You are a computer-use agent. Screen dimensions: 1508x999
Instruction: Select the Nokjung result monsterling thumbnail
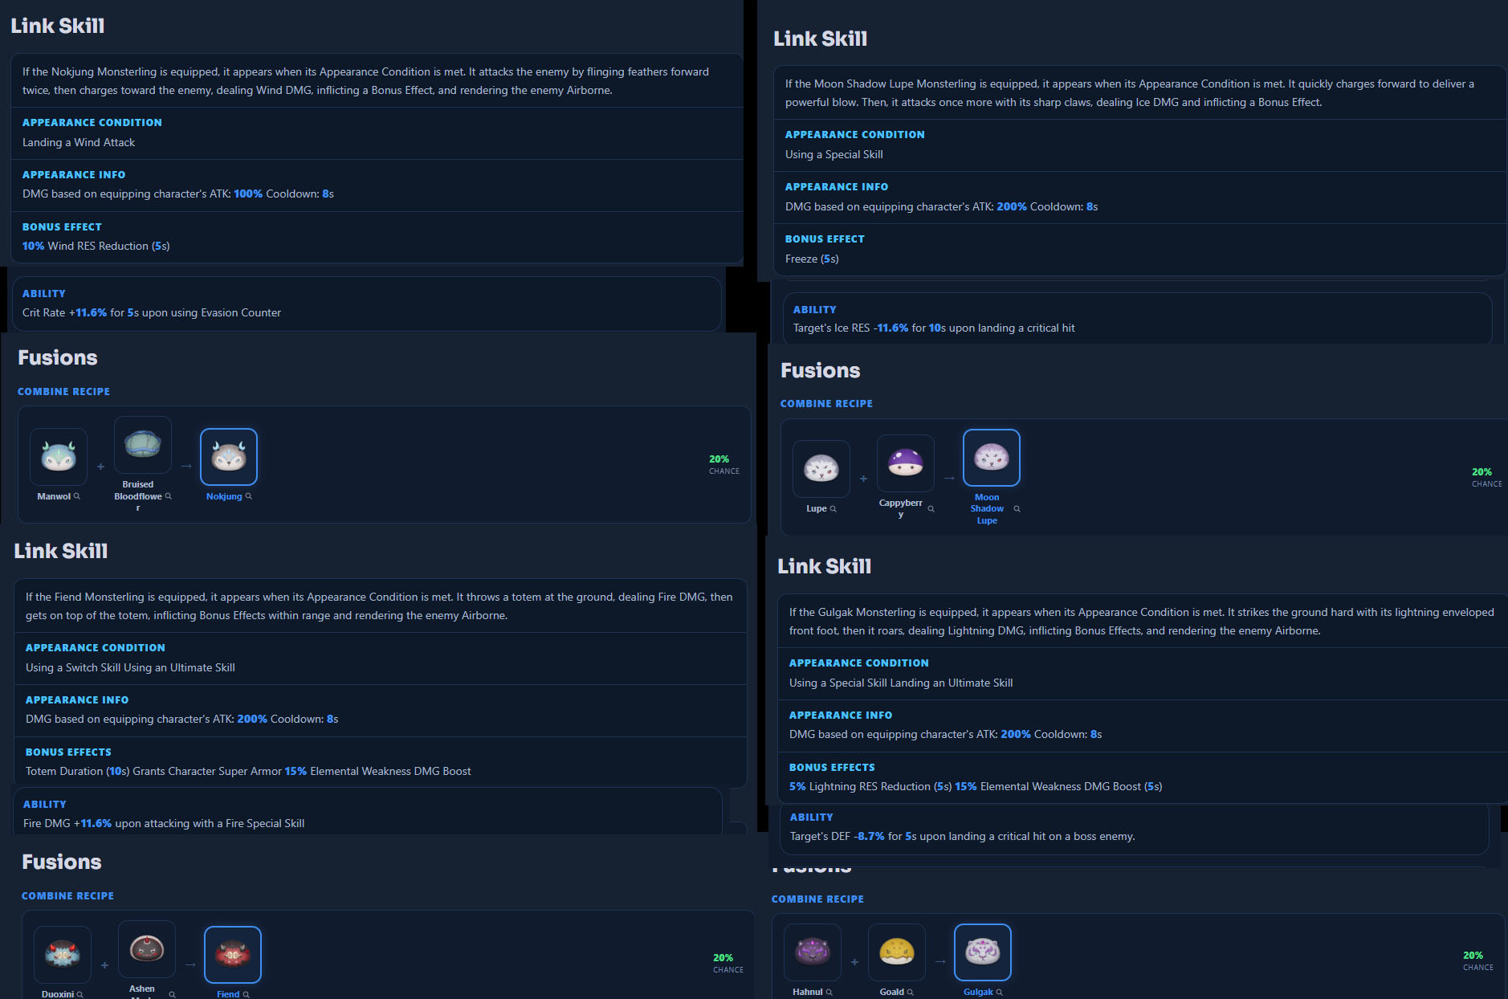pos(229,456)
